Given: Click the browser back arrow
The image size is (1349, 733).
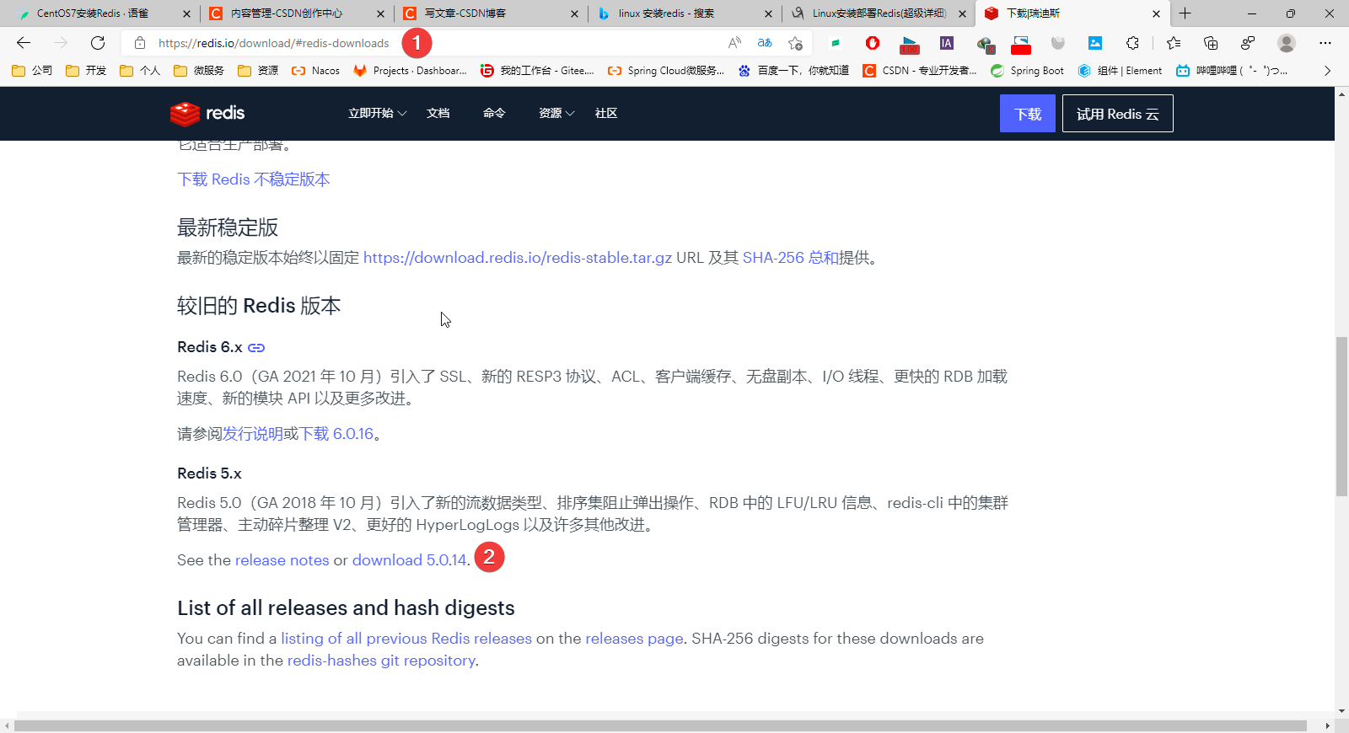Looking at the screenshot, I should click(x=24, y=43).
